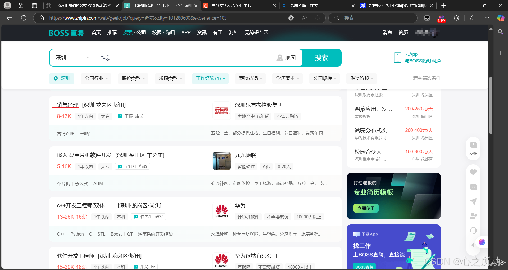The height and width of the screenshot is (270, 508).
Task: Click the 华为 HUAWEI logo thumbnail
Action: pyautogui.click(x=222, y=211)
